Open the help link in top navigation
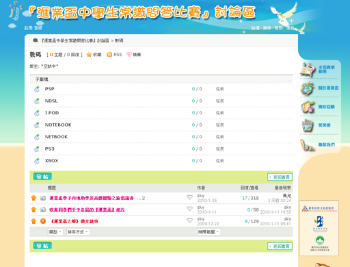The image size is (350, 267). pos(279,28)
